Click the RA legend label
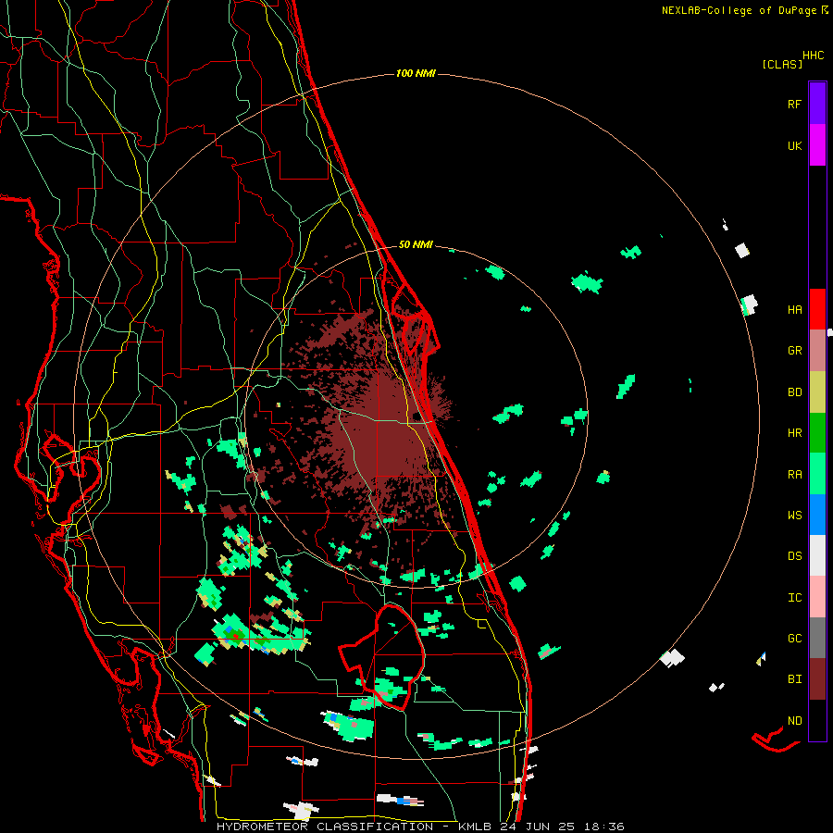Image resolution: width=833 pixels, height=833 pixels. (794, 475)
